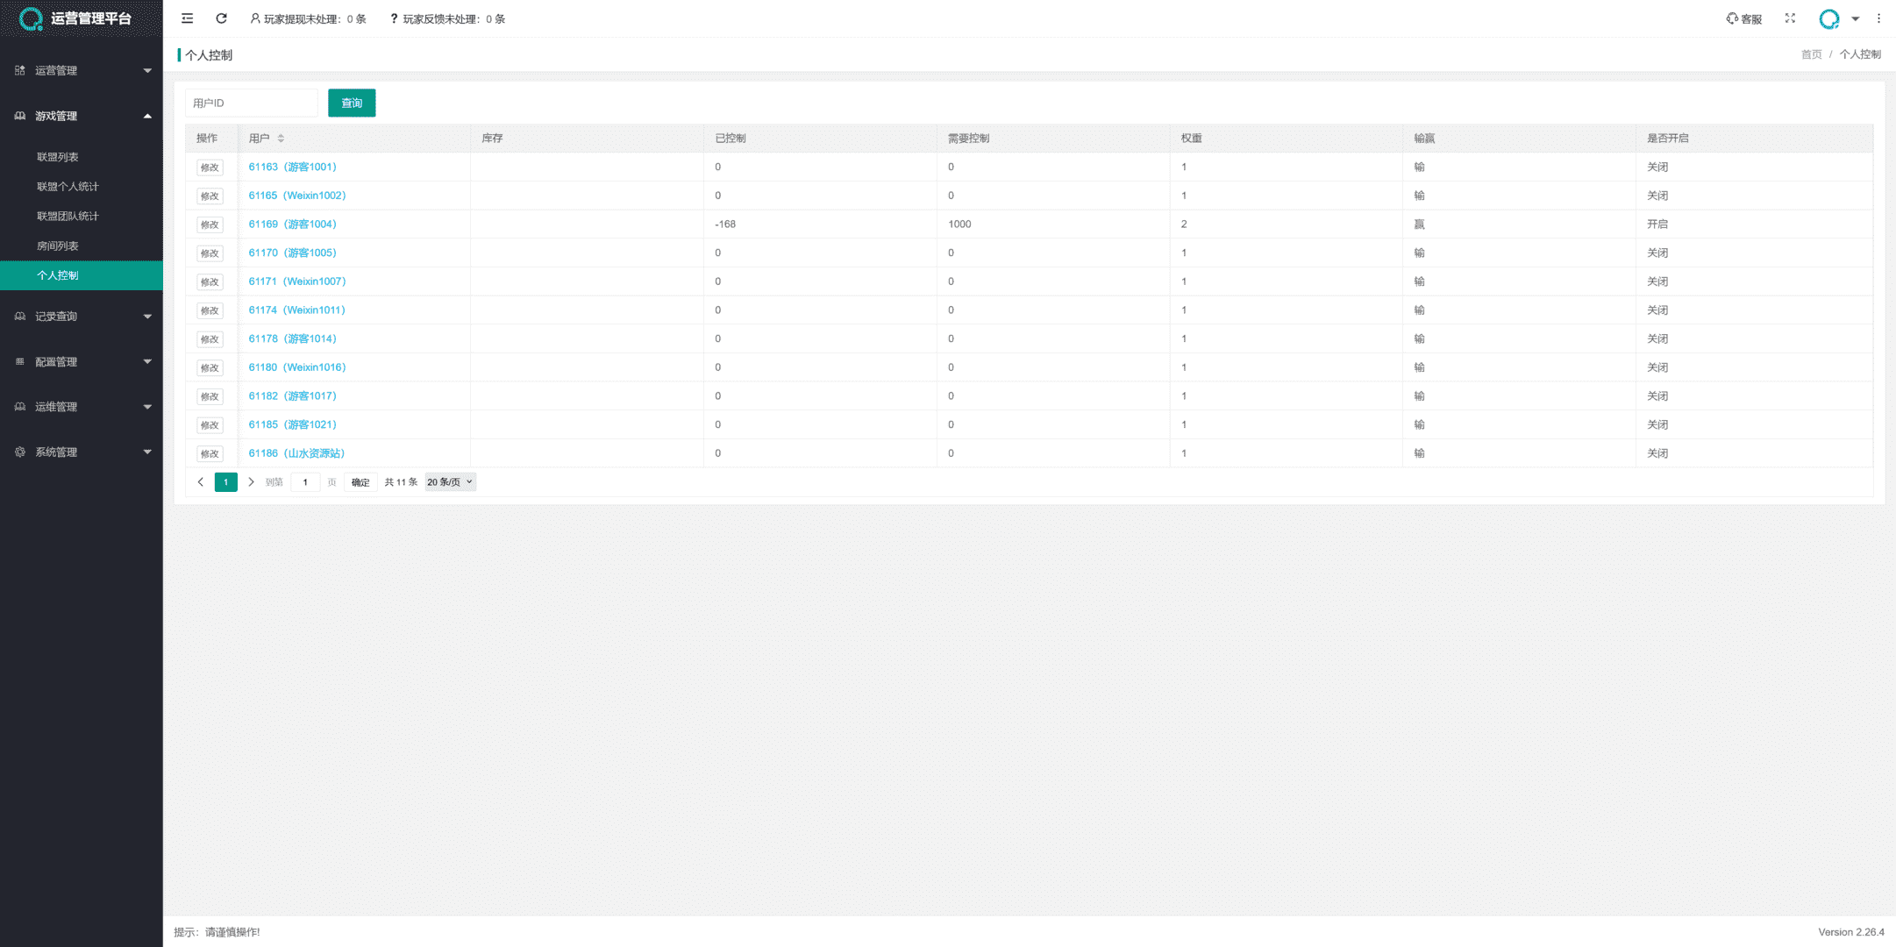
Task: Open the 20 条/页 page size dropdown
Action: click(450, 482)
